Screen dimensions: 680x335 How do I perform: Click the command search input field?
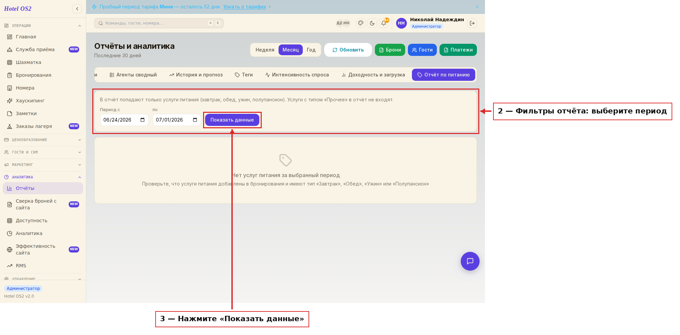tap(159, 23)
